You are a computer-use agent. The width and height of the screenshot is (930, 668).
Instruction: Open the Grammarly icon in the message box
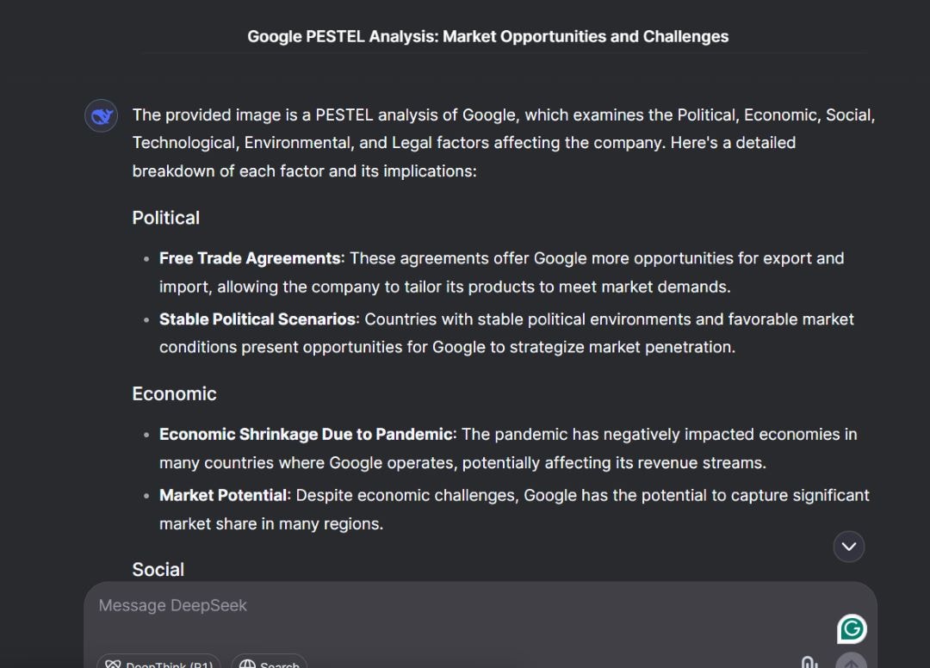(852, 629)
